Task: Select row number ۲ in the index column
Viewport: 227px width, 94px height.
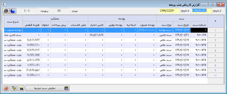Action: pos(215,35)
